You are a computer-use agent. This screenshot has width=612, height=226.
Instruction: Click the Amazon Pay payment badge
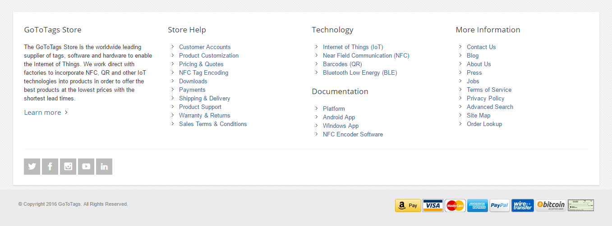tap(408, 205)
